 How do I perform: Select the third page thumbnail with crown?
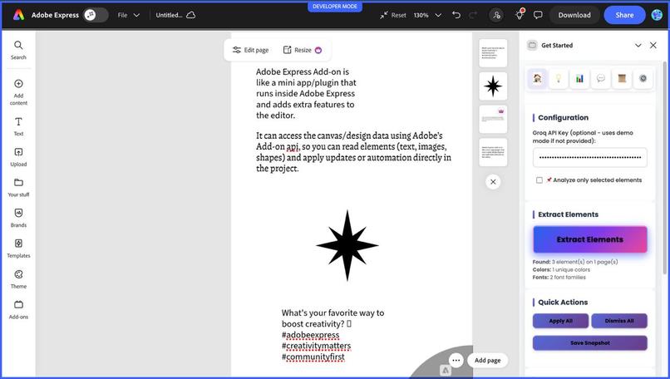(x=493, y=119)
